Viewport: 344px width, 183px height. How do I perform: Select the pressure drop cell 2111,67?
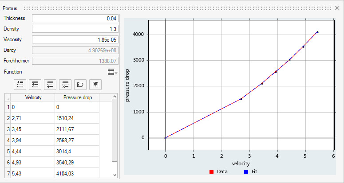(x=77, y=129)
